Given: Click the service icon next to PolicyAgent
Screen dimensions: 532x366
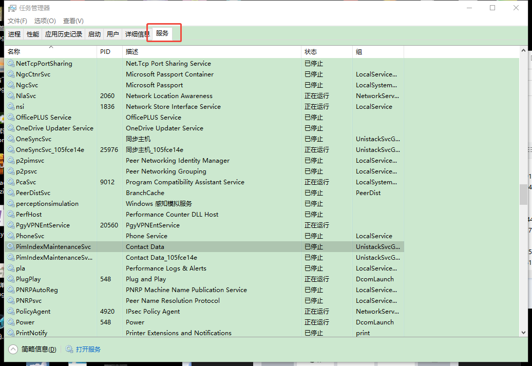Looking at the screenshot, I should coord(11,312).
